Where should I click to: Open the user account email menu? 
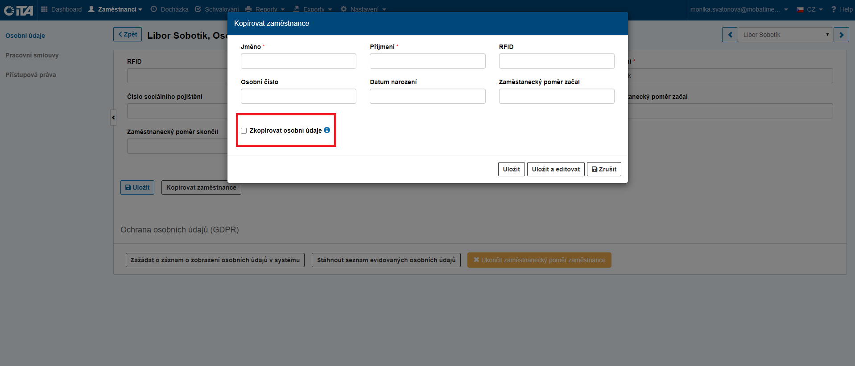[x=739, y=9]
